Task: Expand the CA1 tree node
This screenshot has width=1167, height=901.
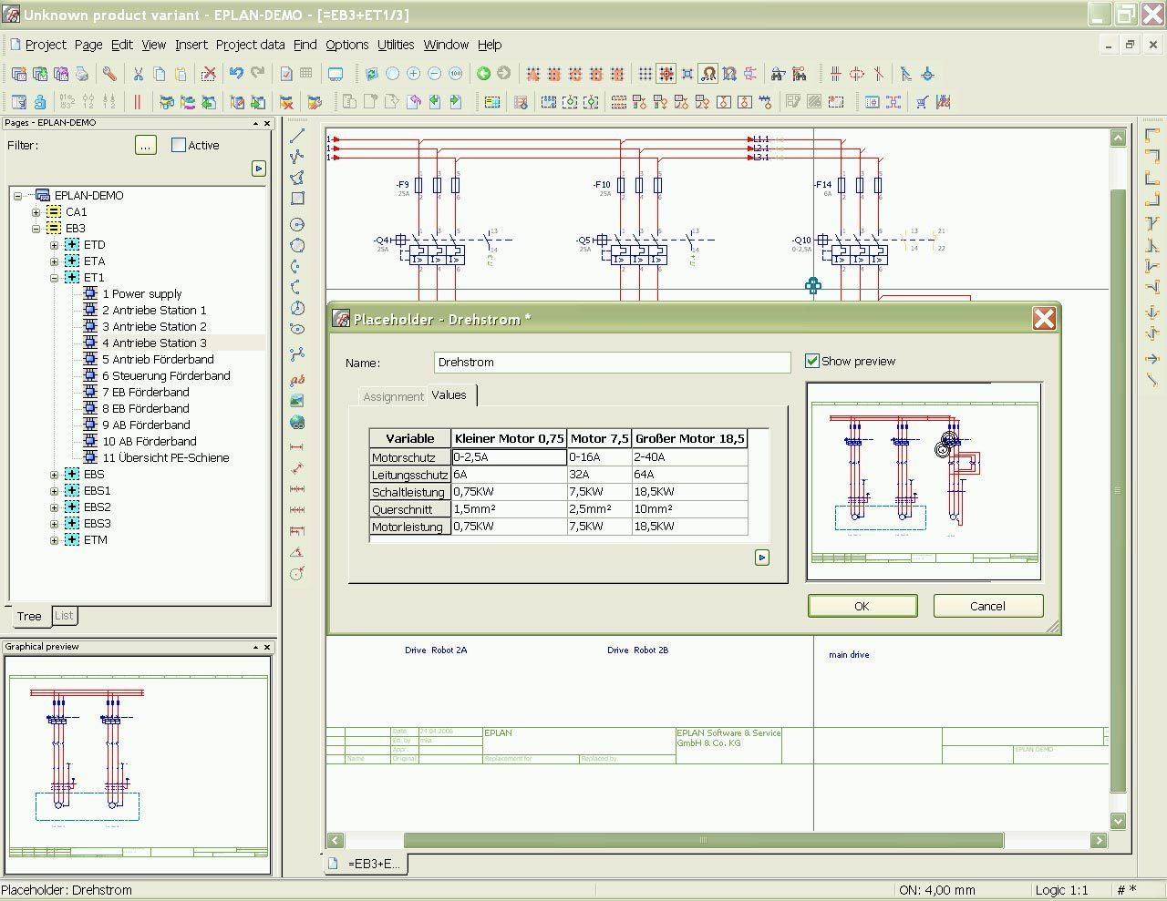Action: pyautogui.click(x=36, y=212)
